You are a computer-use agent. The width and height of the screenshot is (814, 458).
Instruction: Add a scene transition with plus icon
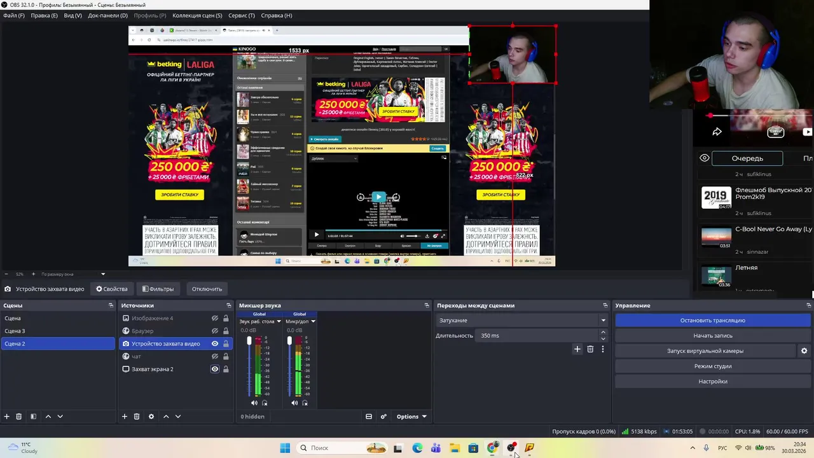click(577, 349)
